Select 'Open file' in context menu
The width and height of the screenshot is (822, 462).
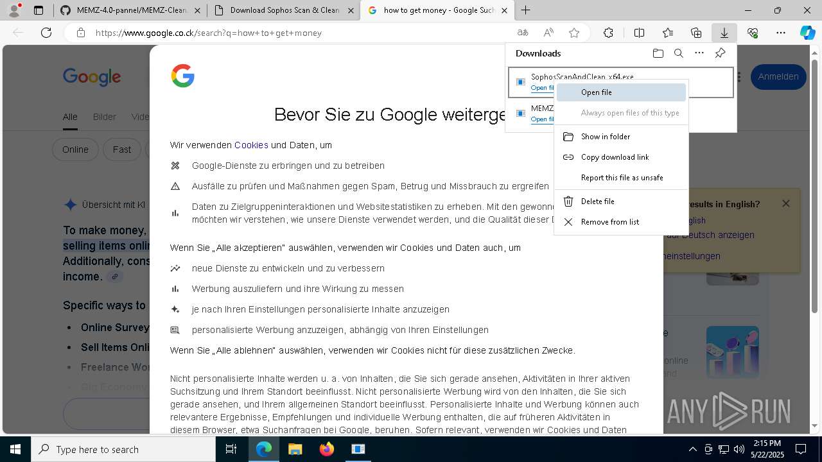(x=621, y=92)
